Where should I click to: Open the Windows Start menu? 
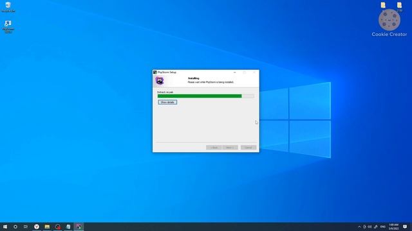pyautogui.click(x=5, y=227)
